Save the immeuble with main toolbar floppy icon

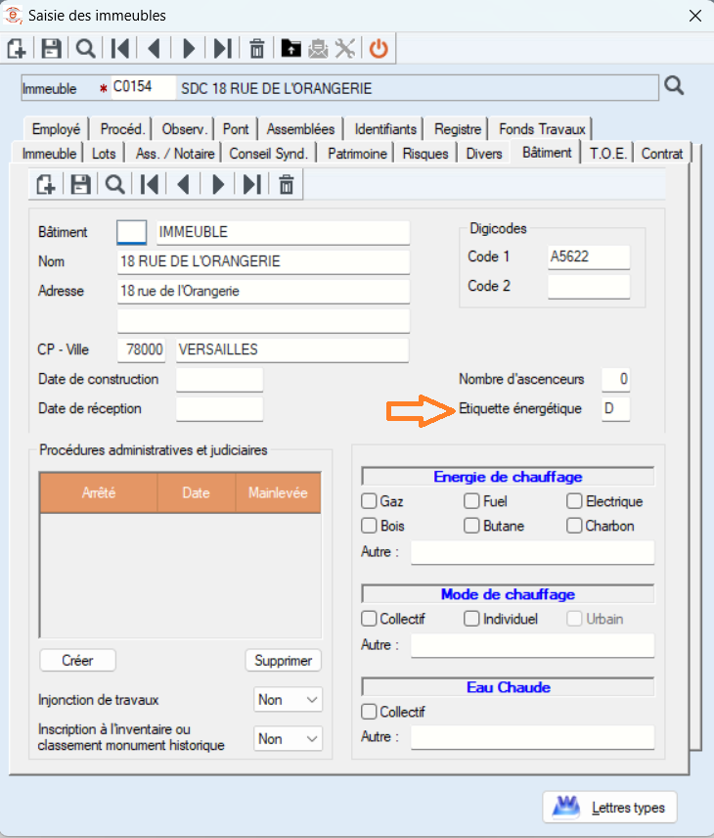click(51, 49)
